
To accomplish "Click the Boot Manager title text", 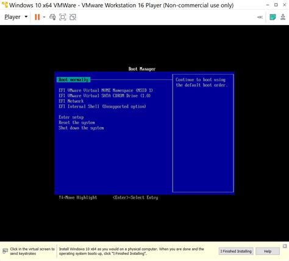I will (x=142, y=69).
